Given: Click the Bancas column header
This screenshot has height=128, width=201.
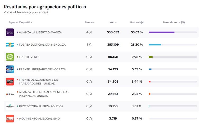Looking at the screenshot, I should [89, 22].
